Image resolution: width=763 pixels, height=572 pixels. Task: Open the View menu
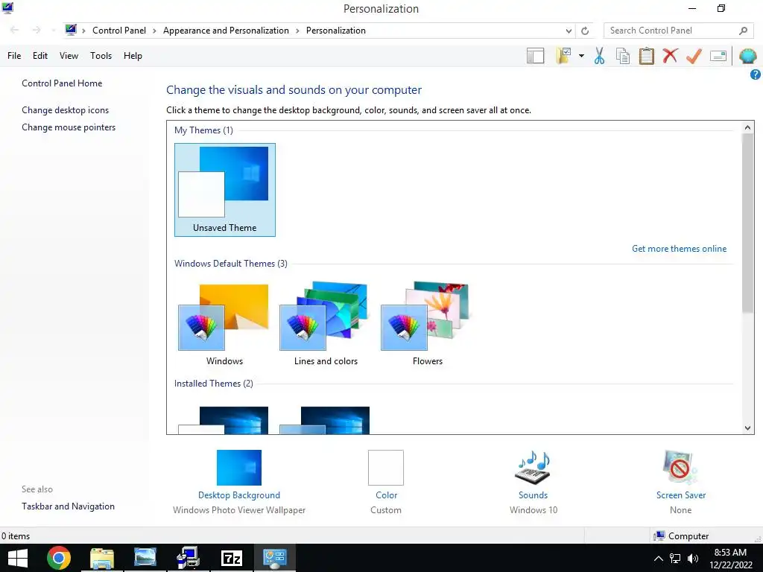click(69, 56)
